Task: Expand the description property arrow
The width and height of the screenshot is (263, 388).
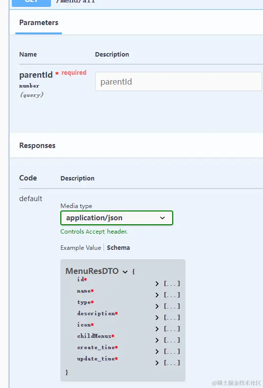Action: (x=157, y=318)
